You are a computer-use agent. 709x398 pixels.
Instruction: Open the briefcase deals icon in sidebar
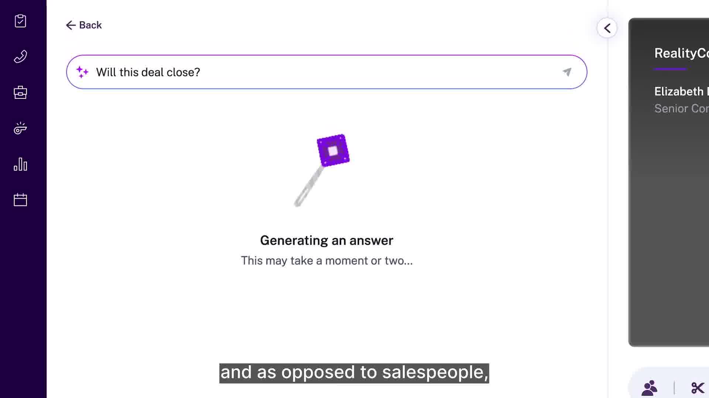coord(20,92)
